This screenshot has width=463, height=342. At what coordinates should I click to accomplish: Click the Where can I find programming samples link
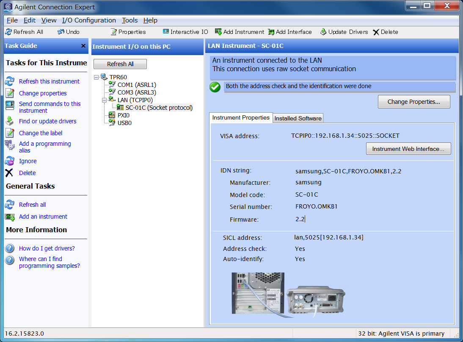pyautogui.click(x=50, y=262)
